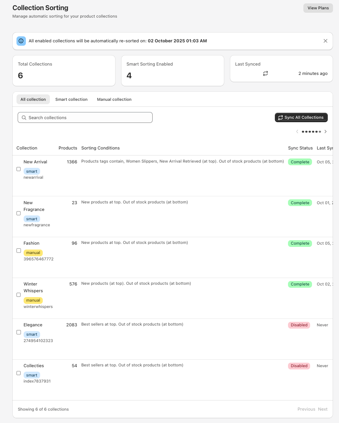Select the Winter Whispers checkbox
The width and height of the screenshot is (339, 423).
click(19, 295)
